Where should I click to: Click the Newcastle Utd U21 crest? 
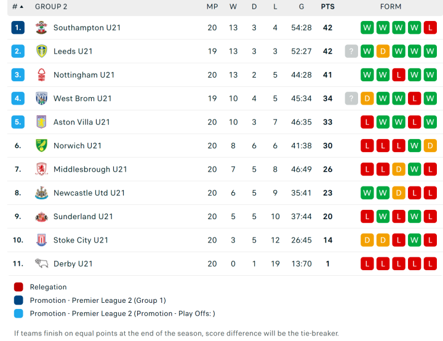coord(41,193)
